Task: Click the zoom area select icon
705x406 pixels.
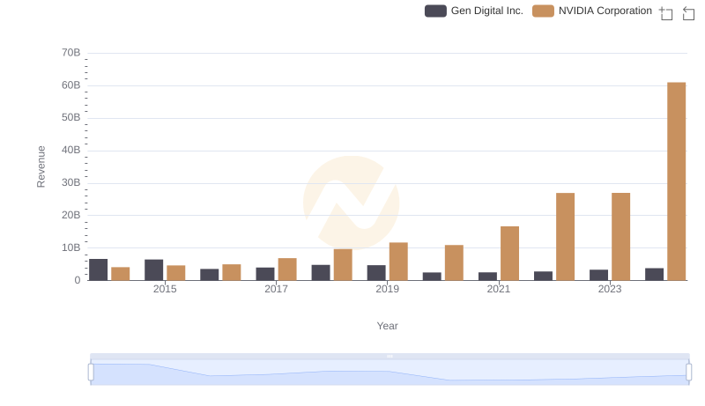Action: pos(666,13)
